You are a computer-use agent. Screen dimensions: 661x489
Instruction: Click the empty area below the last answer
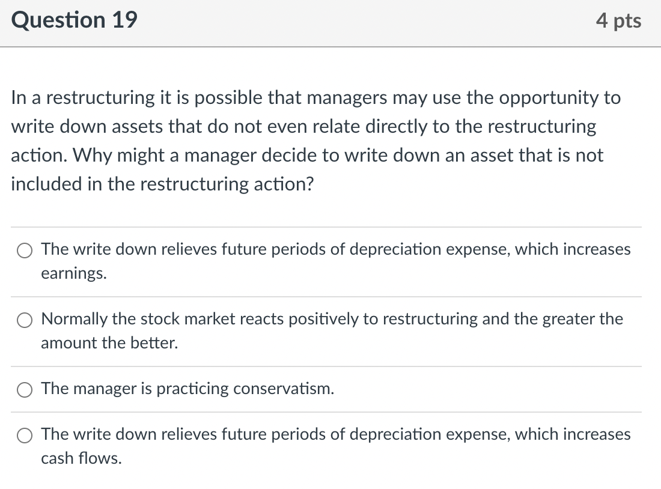coord(330,481)
